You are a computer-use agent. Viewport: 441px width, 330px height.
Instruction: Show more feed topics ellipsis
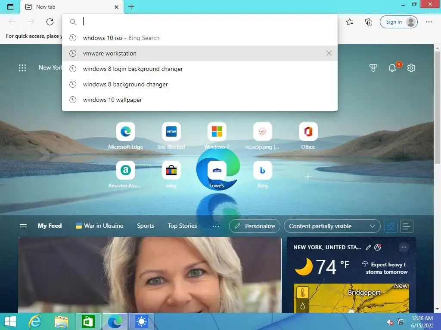215,226
